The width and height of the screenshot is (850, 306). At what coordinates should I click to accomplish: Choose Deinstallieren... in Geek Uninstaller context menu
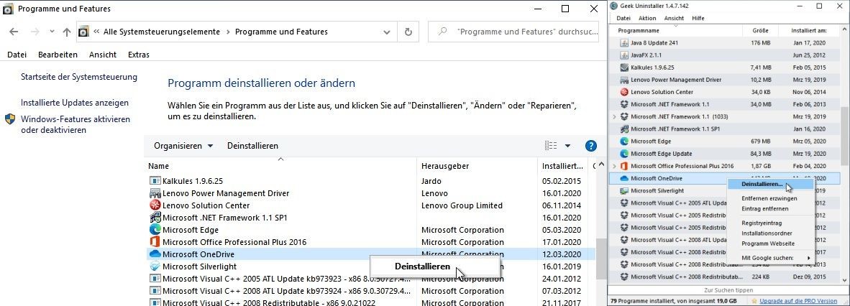770,184
